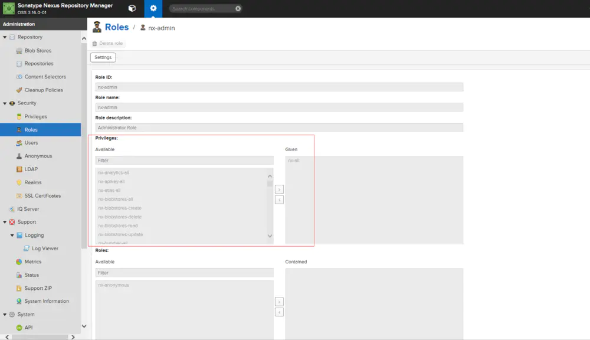
Task: Click sidebar horizontal scroll right arrow
Action: (x=73, y=337)
